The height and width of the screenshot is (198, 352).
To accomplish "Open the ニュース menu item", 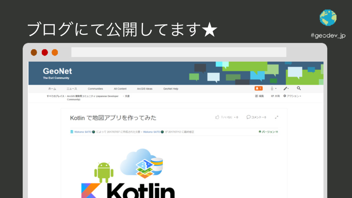I will click(71, 89).
